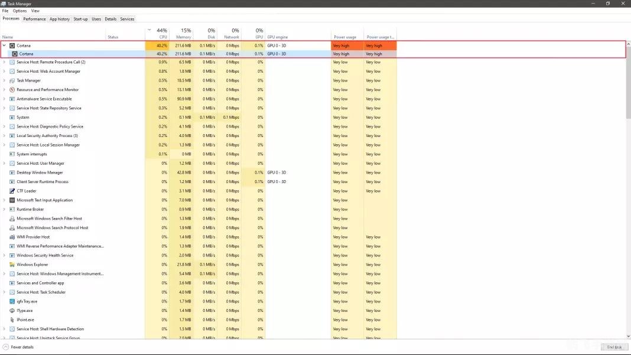The height and width of the screenshot is (355, 631).
Task: Expand Local Security Authority Process group
Action: pos(4,136)
